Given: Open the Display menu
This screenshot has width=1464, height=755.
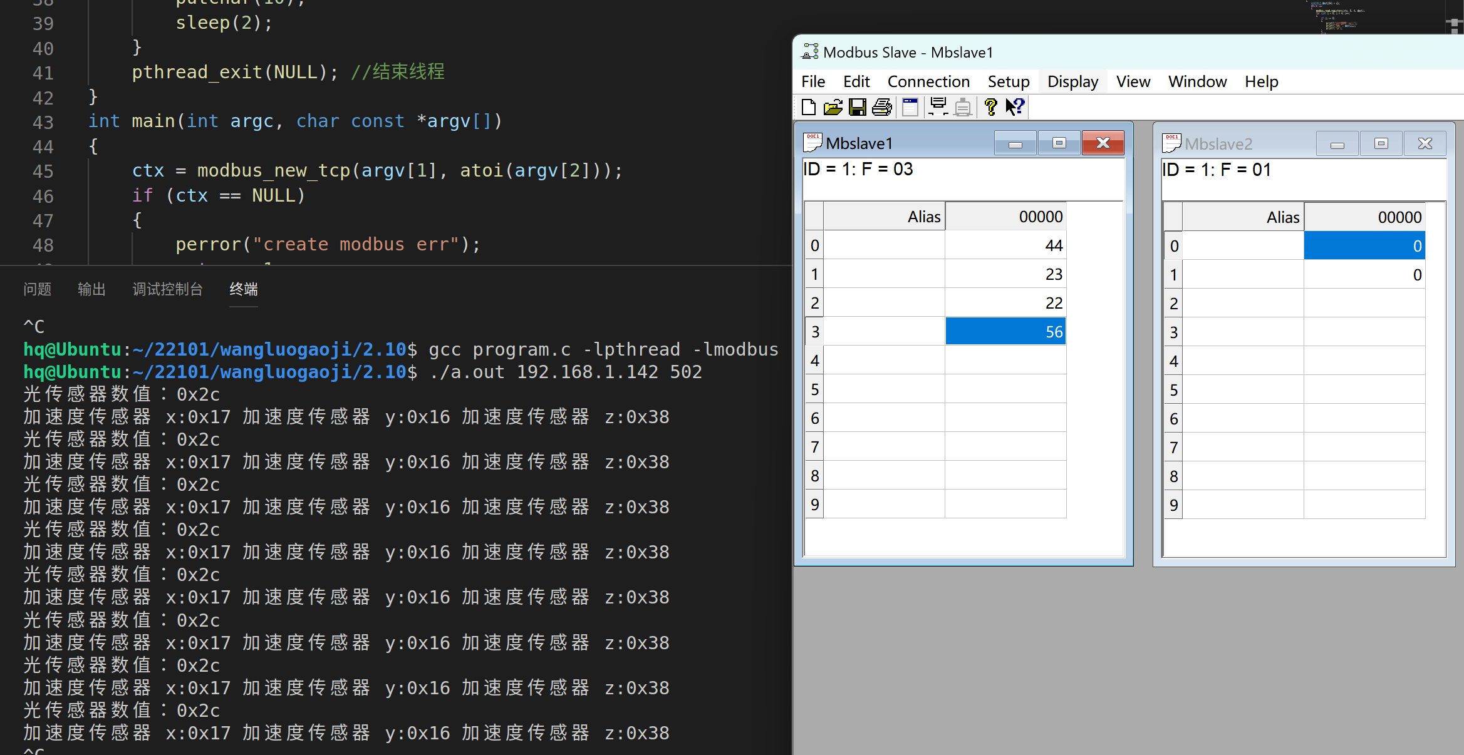Looking at the screenshot, I should tap(1072, 82).
